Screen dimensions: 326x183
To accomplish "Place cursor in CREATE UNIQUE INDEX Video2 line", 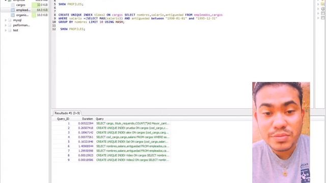I will point(141,15).
